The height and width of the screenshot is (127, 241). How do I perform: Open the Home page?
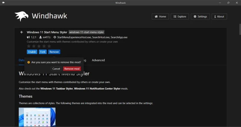(x=160, y=17)
